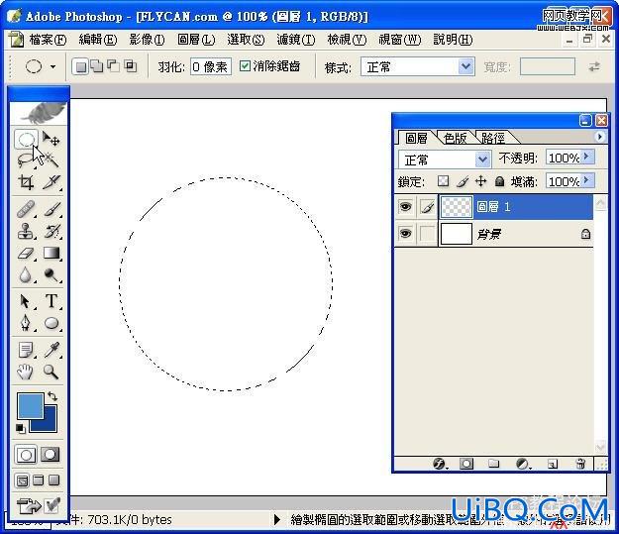
Task: Toggle lock transparent pixels
Action: tap(444, 181)
